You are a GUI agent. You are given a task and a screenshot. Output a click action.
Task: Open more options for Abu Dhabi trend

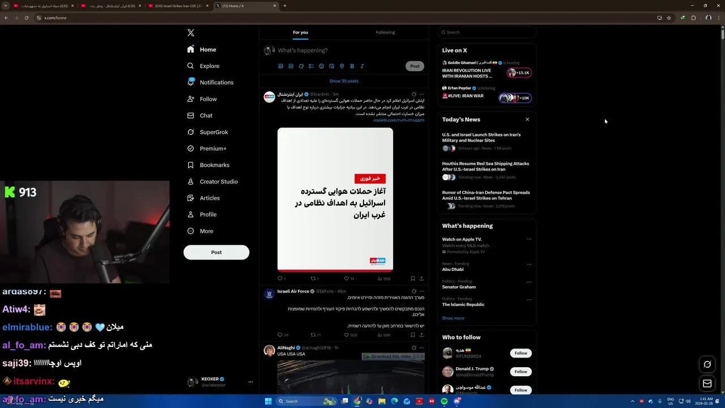(x=529, y=264)
